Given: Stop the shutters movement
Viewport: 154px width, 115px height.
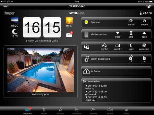Looking at the screenshot, I should 131,34.
